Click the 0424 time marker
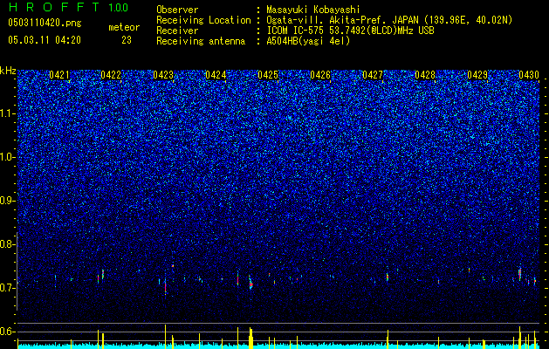The width and height of the screenshot is (549, 349). point(216,75)
